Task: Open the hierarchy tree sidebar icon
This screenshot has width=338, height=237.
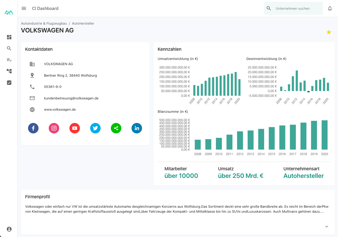Action: (x=9, y=71)
